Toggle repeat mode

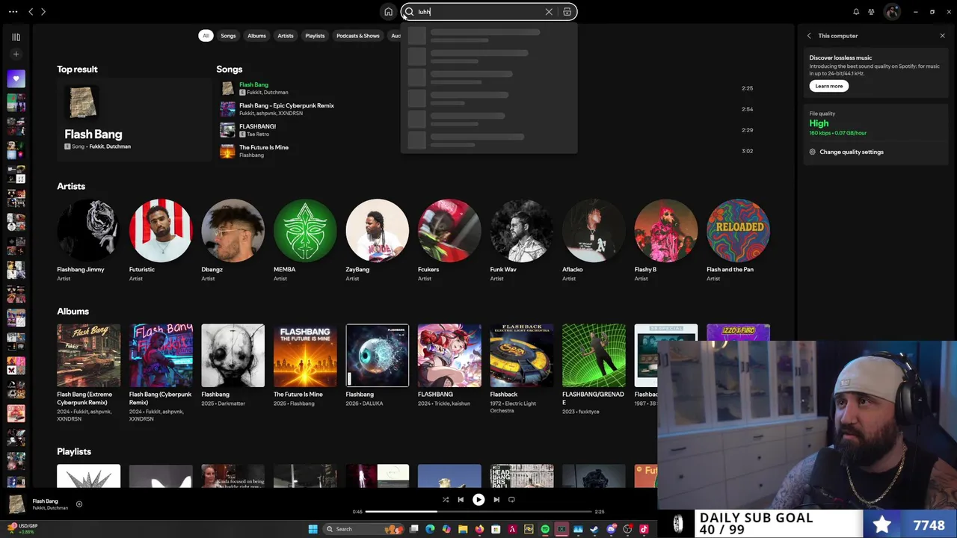(511, 500)
